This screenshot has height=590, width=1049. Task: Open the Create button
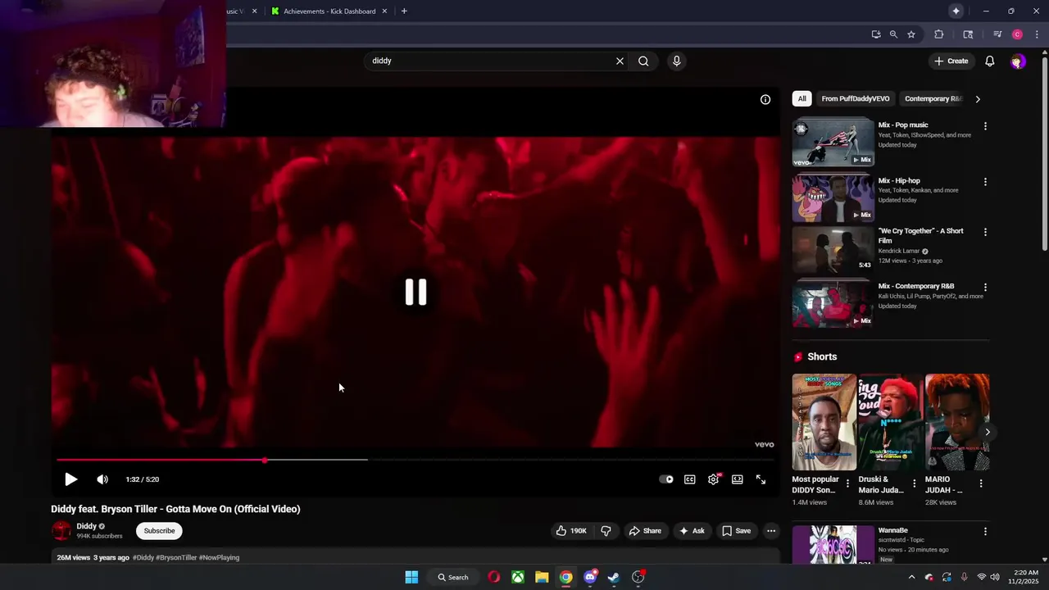pos(951,61)
